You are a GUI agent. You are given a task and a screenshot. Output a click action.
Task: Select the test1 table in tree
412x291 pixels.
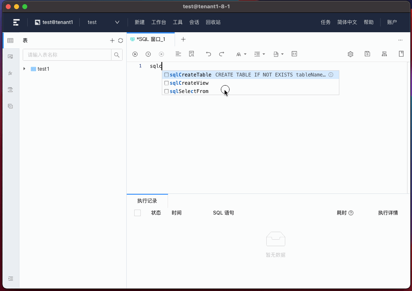pyautogui.click(x=43, y=69)
